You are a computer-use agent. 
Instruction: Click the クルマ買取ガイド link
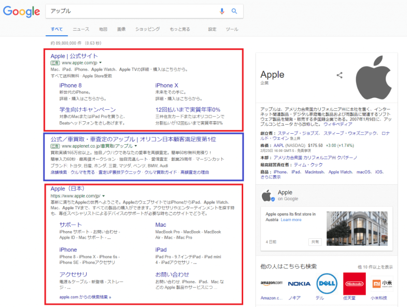point(161,172)
